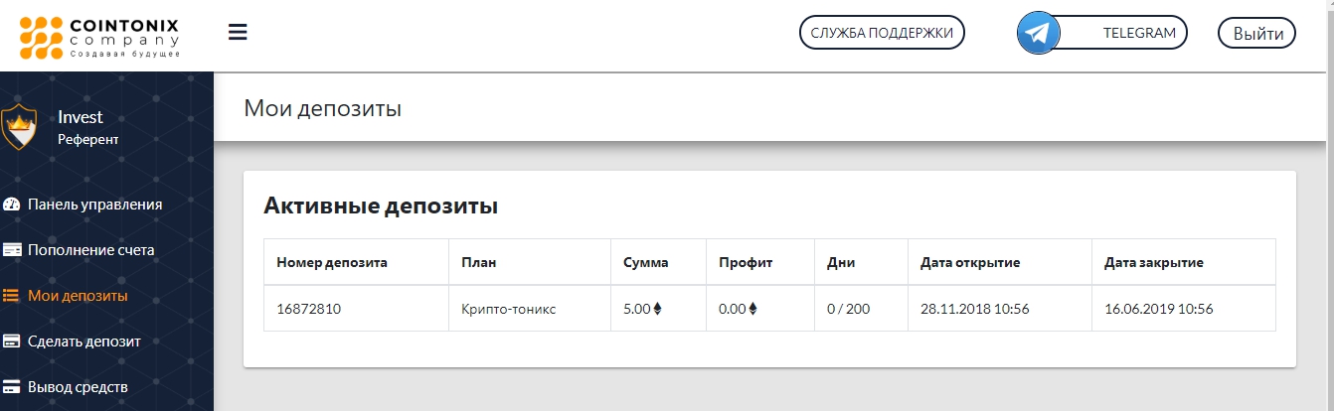Image resolution: width=1334 pixels, height=411 pixels.
Task: Click the Выйти logout button
Action: 1257,33
